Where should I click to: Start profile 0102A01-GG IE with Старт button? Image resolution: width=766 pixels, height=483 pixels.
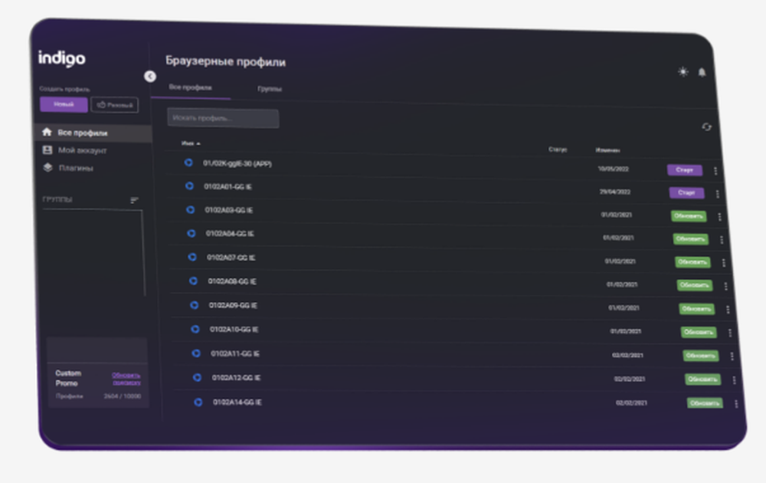[x=686, y=193]
